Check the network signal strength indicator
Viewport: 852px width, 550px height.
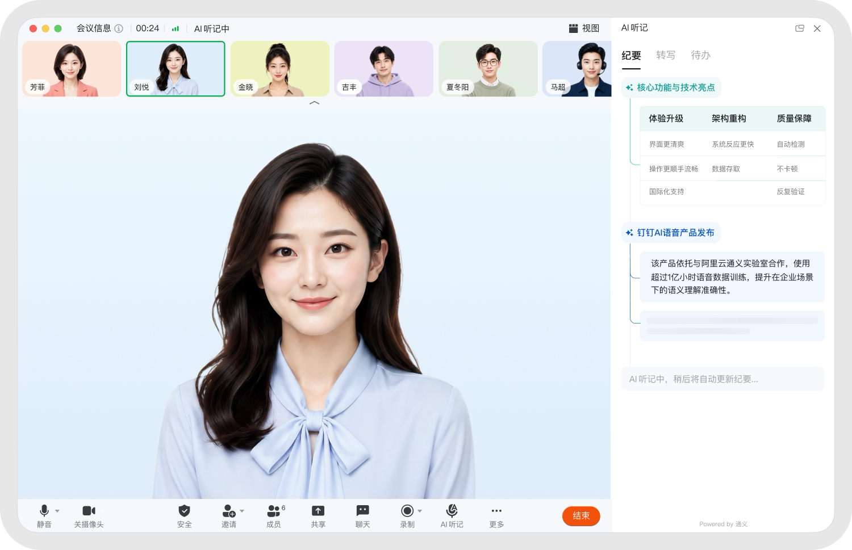coord(176,28)
